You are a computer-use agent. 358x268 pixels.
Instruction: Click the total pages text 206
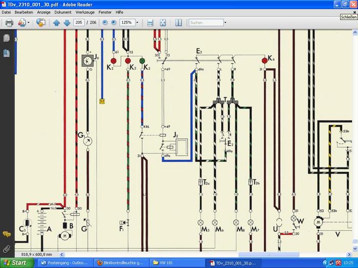[x=93, y=22]
